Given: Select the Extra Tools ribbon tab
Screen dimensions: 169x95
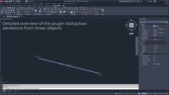Looking at the screenshot, I should (57, 6).
